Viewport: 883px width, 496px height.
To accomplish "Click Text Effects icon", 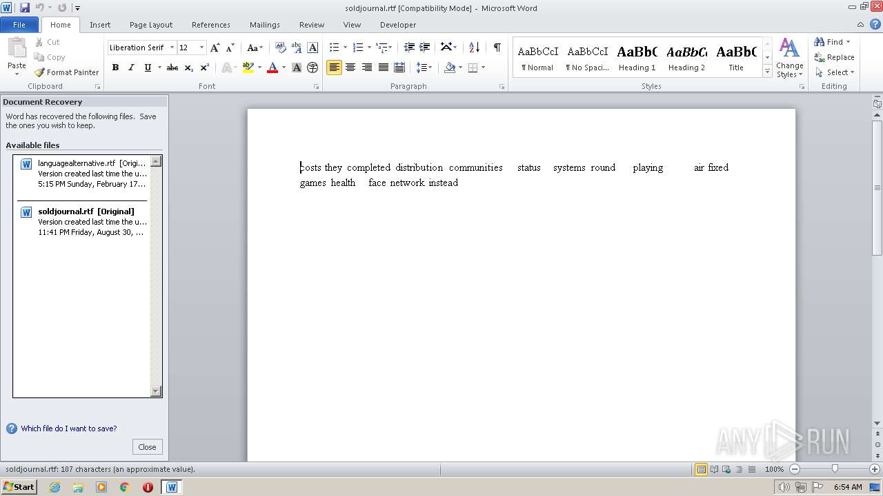I will click(226, 68).
